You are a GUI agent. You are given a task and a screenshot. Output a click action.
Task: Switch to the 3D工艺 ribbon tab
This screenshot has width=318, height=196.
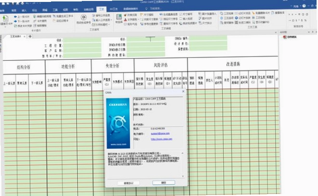point(114,9)
